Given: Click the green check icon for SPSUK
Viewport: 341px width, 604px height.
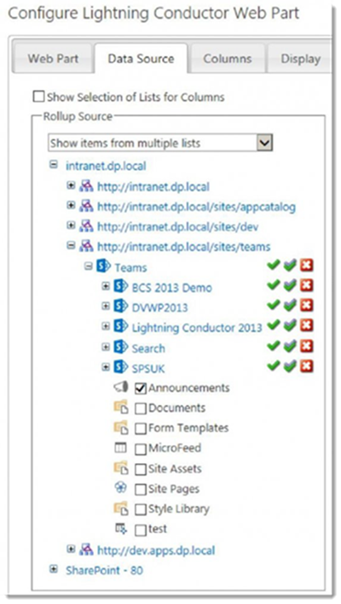Looking at the screenshot, I should (274, 366).
